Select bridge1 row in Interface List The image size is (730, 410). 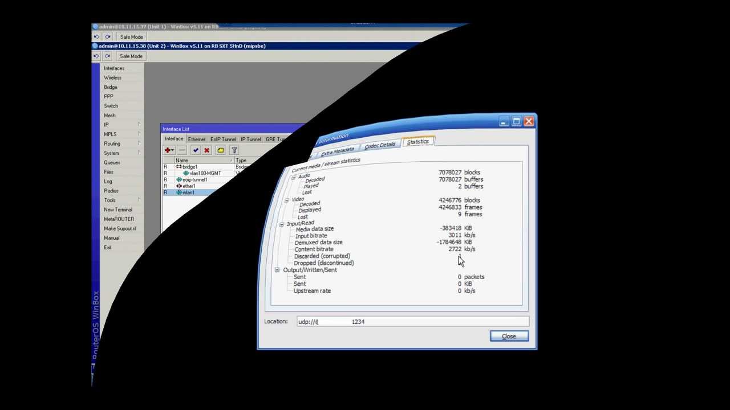205,167
